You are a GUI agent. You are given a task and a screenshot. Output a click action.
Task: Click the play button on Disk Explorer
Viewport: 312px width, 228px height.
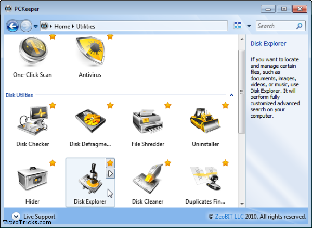110,174
